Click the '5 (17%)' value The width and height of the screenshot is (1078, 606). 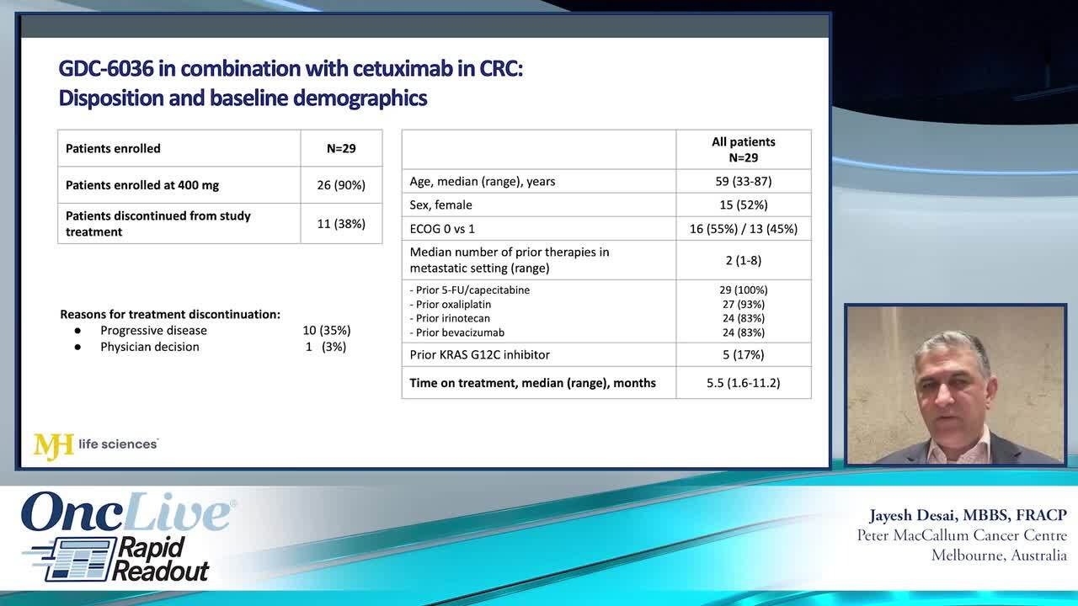pyautogui.click(x=744, y=355)
